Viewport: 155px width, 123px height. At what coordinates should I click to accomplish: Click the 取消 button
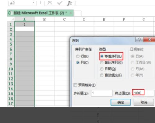[144, 103]
